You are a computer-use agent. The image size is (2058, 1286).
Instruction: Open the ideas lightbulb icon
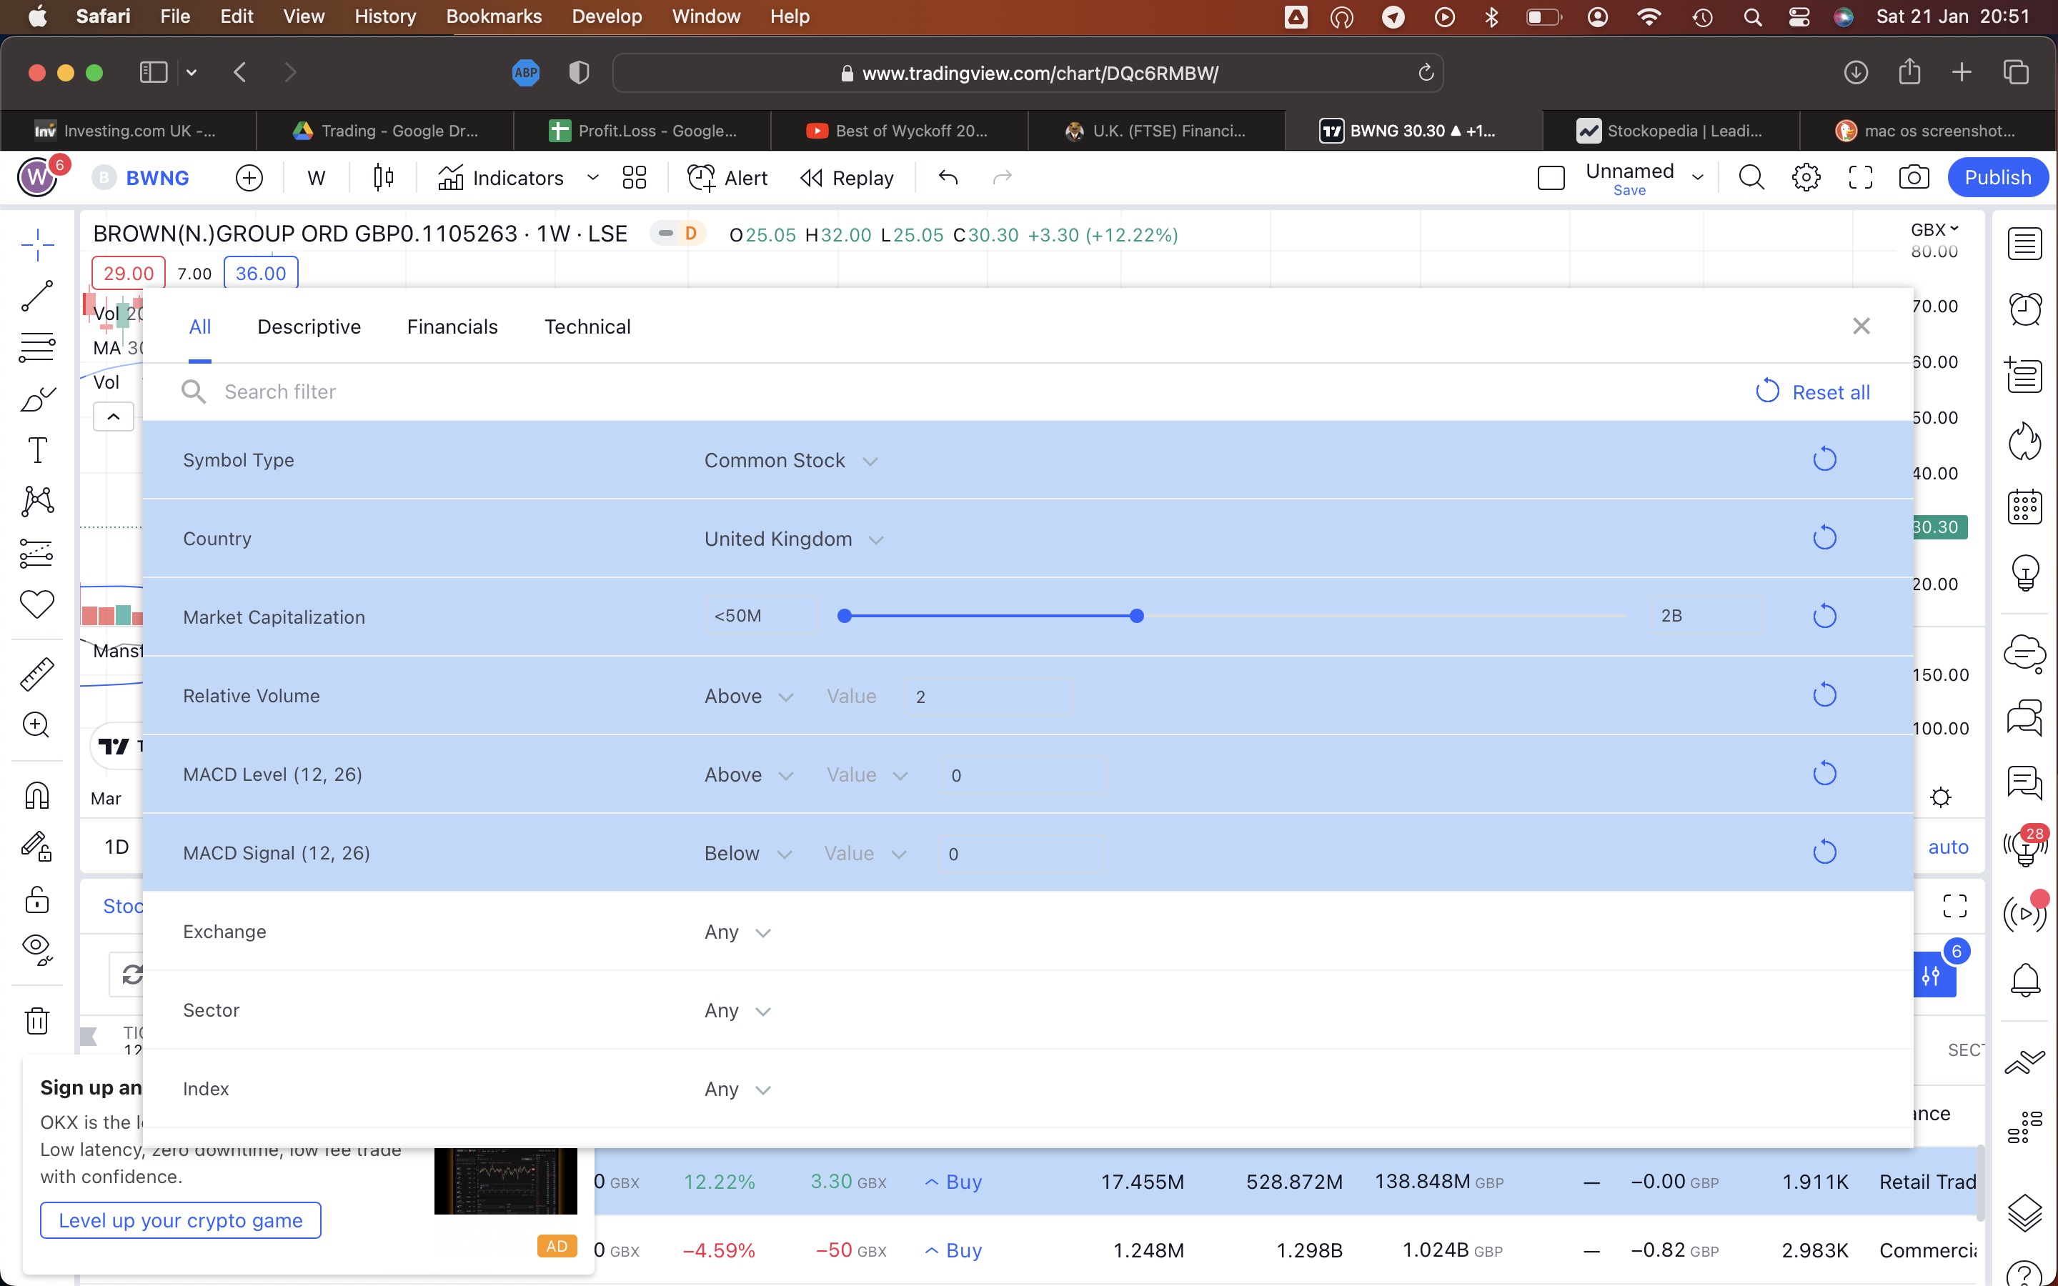(x=2025, y=572)
